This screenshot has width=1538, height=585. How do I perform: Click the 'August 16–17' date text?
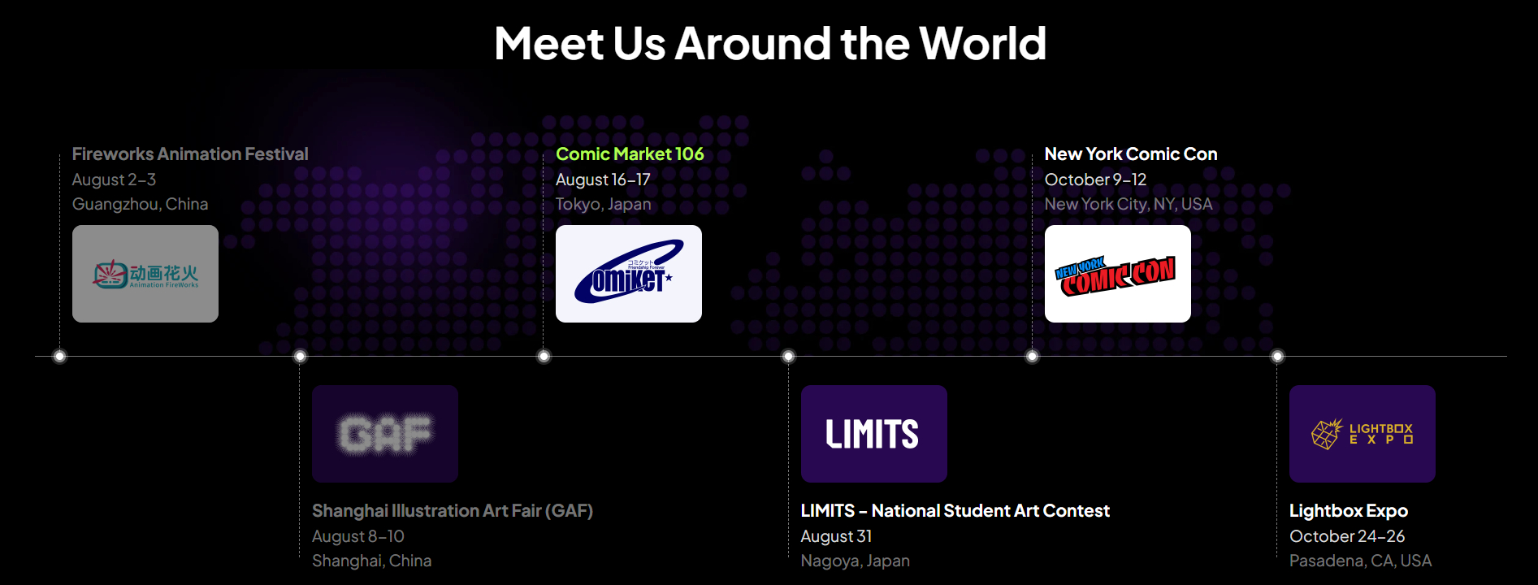tap(603, 180)
